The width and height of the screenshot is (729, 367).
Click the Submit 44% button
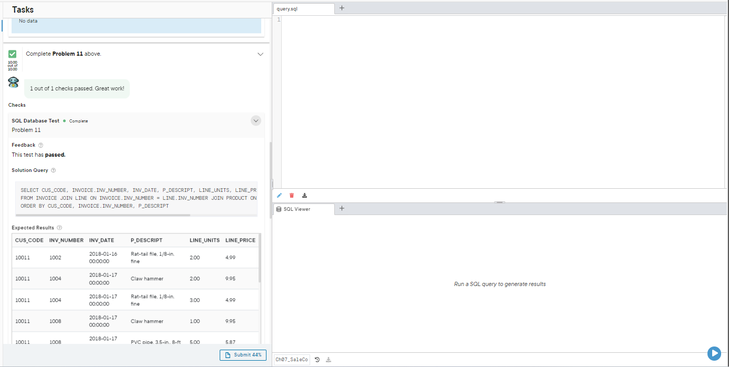(243, 355)
